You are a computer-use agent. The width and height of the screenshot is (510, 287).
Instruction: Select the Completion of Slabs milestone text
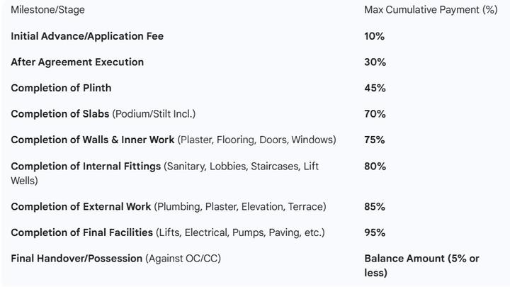pyautogui.click(x=60, y=114)
